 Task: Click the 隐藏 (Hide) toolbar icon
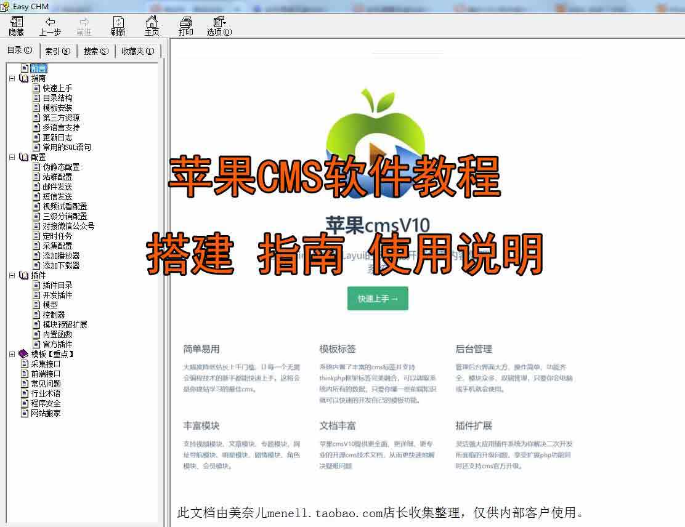[x=16, y=26]
